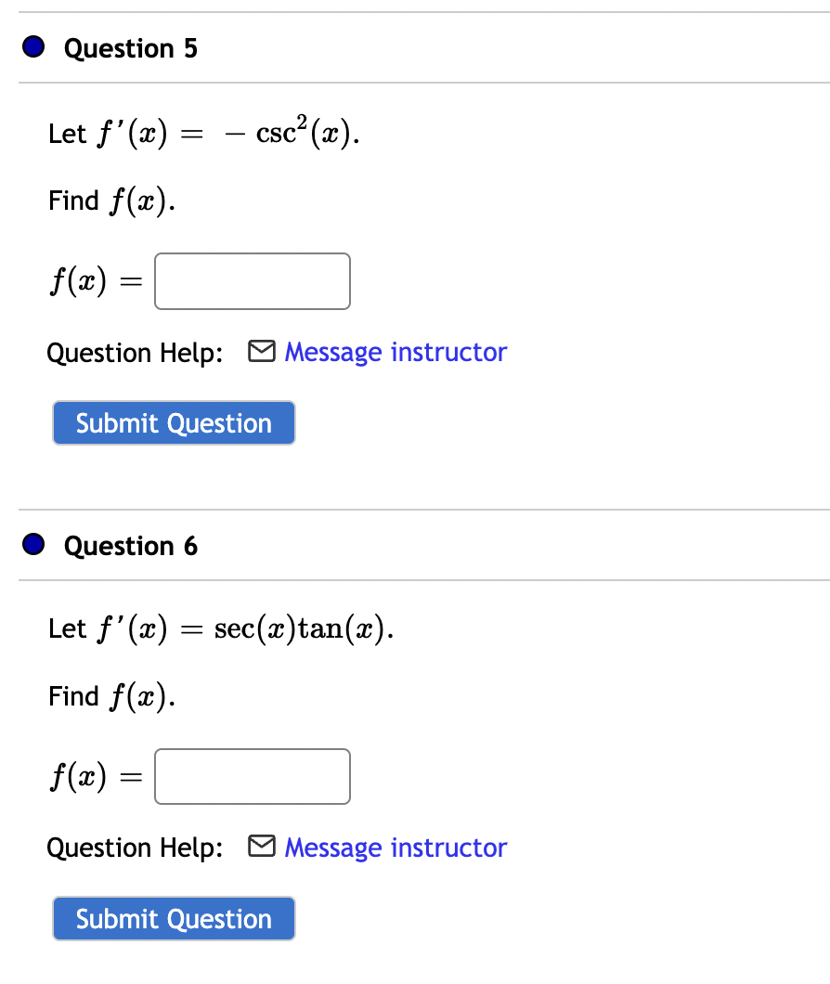Select the mail icon under sec tan question
Screen dimensions: 830x984
pos(262,847)
